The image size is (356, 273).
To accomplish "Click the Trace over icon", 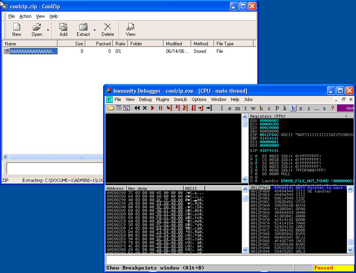I will (193, 108).
